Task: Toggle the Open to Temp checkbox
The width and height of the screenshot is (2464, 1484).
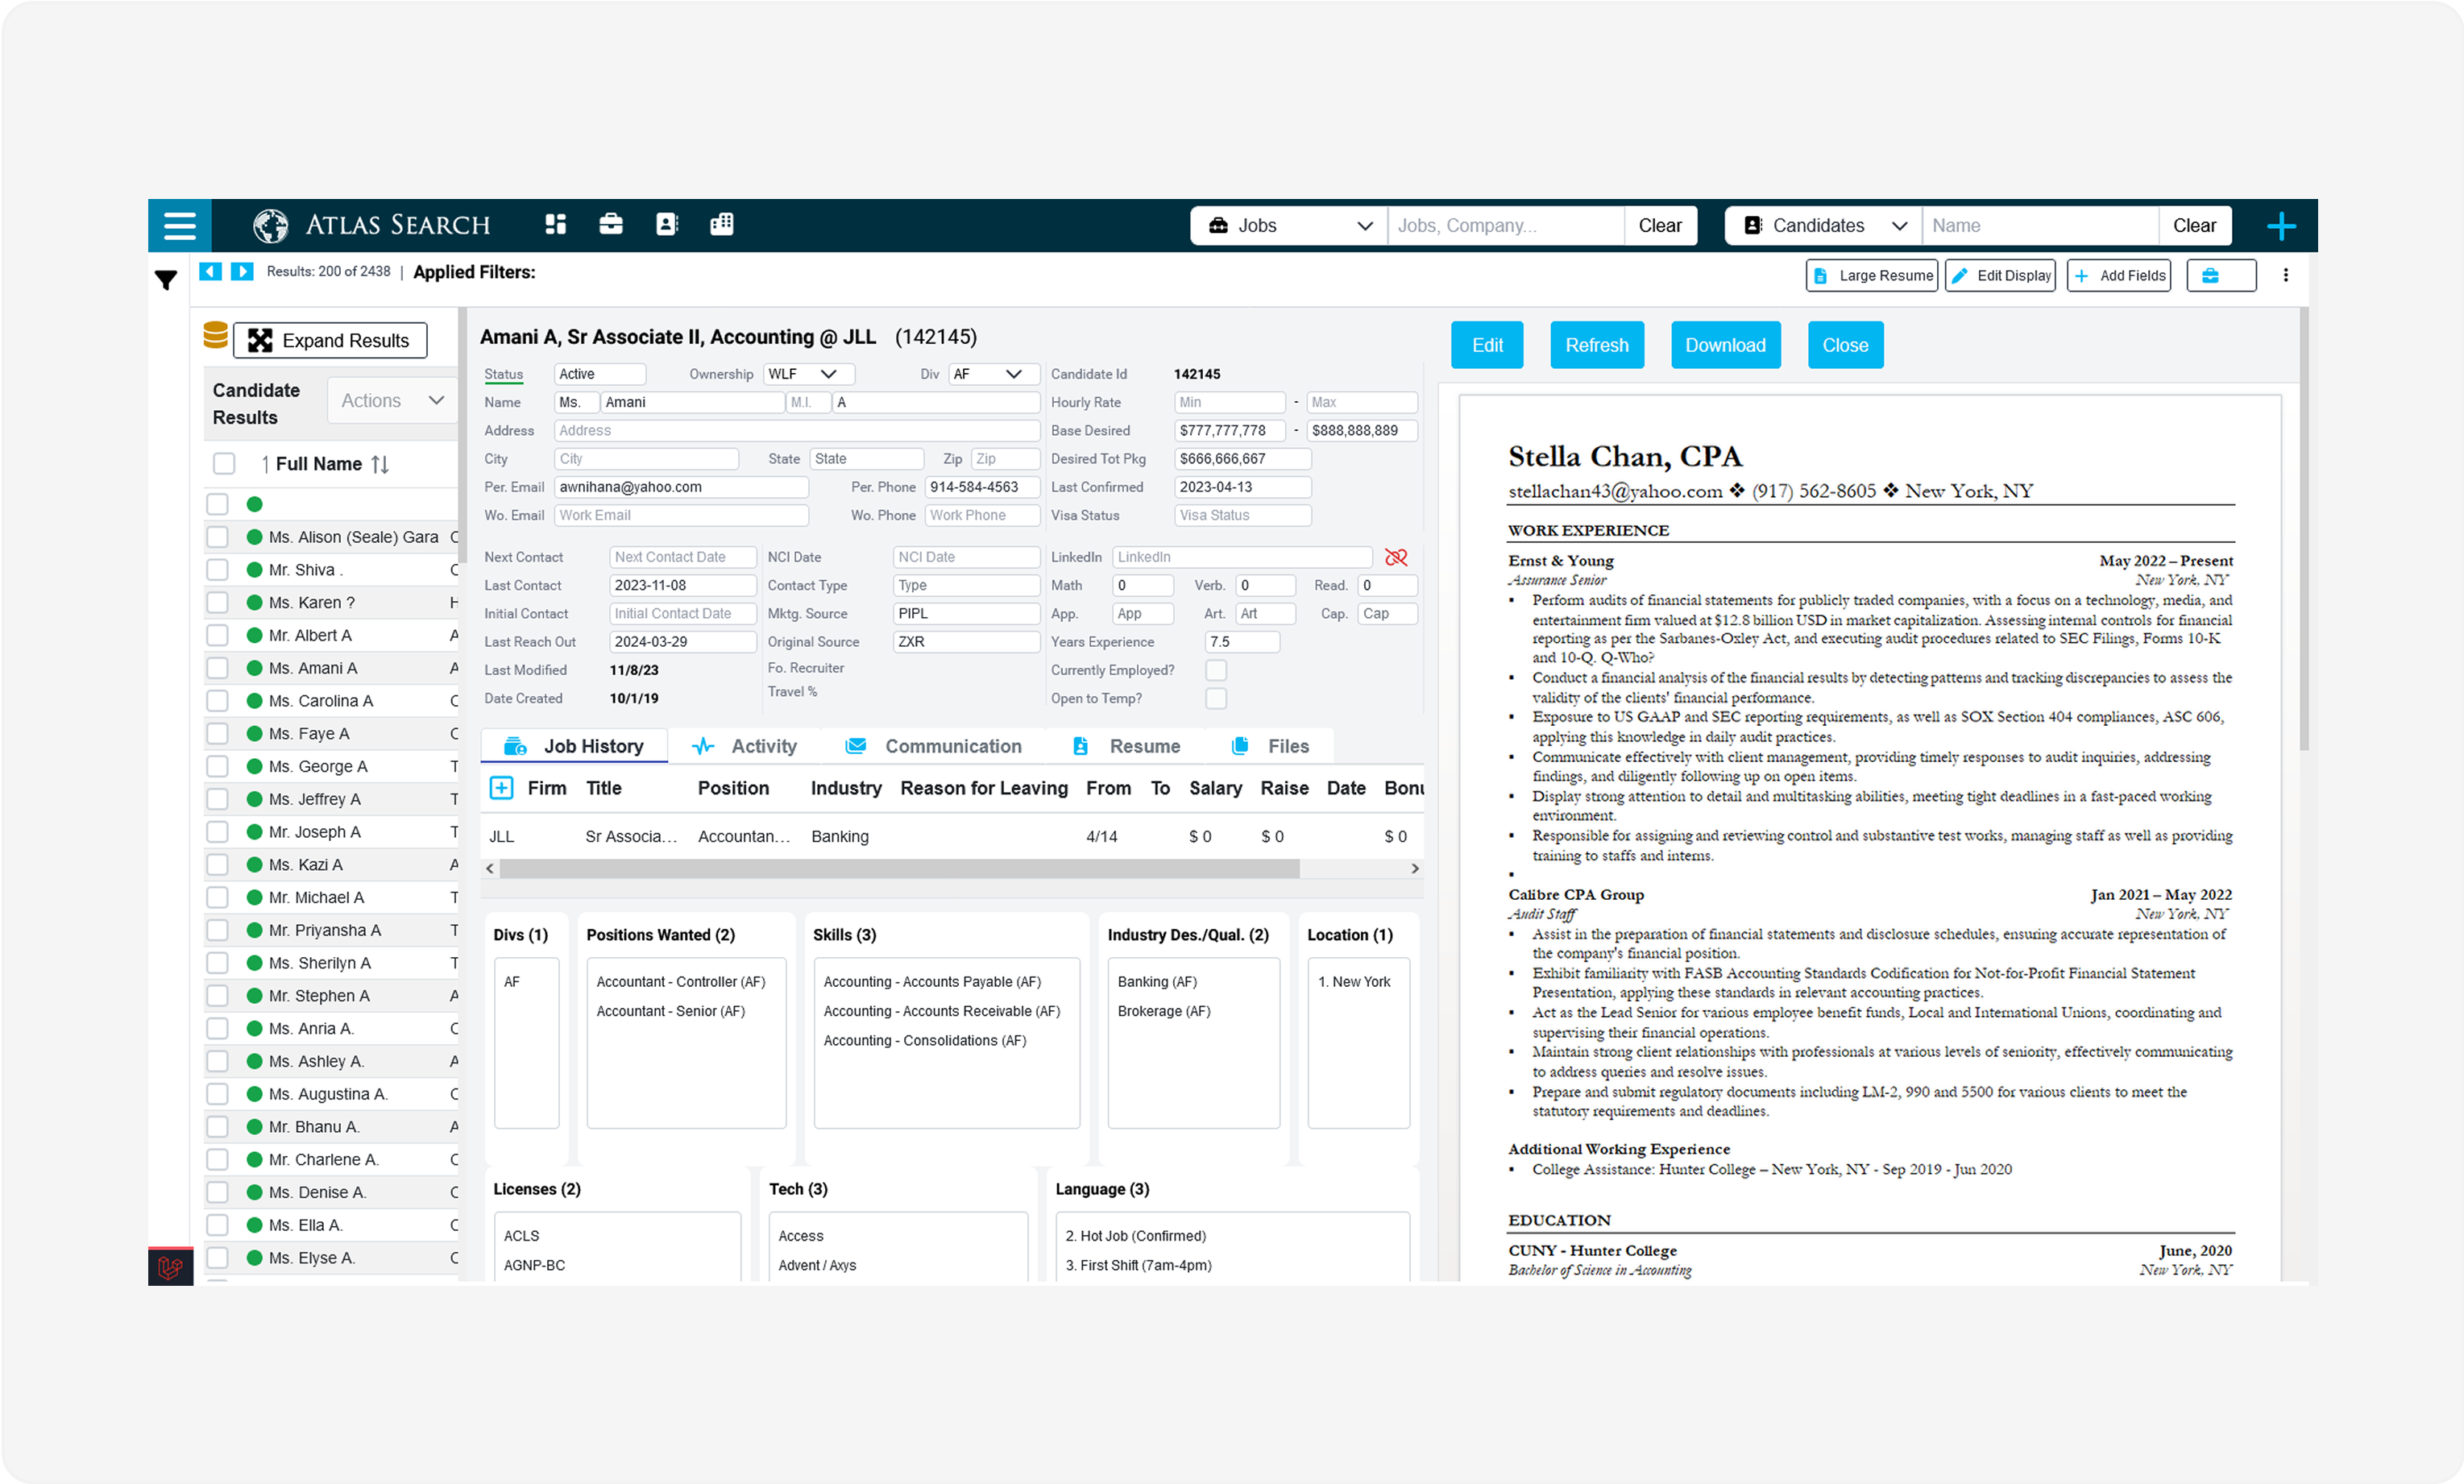Action: pyautogui.click(x=1215, y=698)
